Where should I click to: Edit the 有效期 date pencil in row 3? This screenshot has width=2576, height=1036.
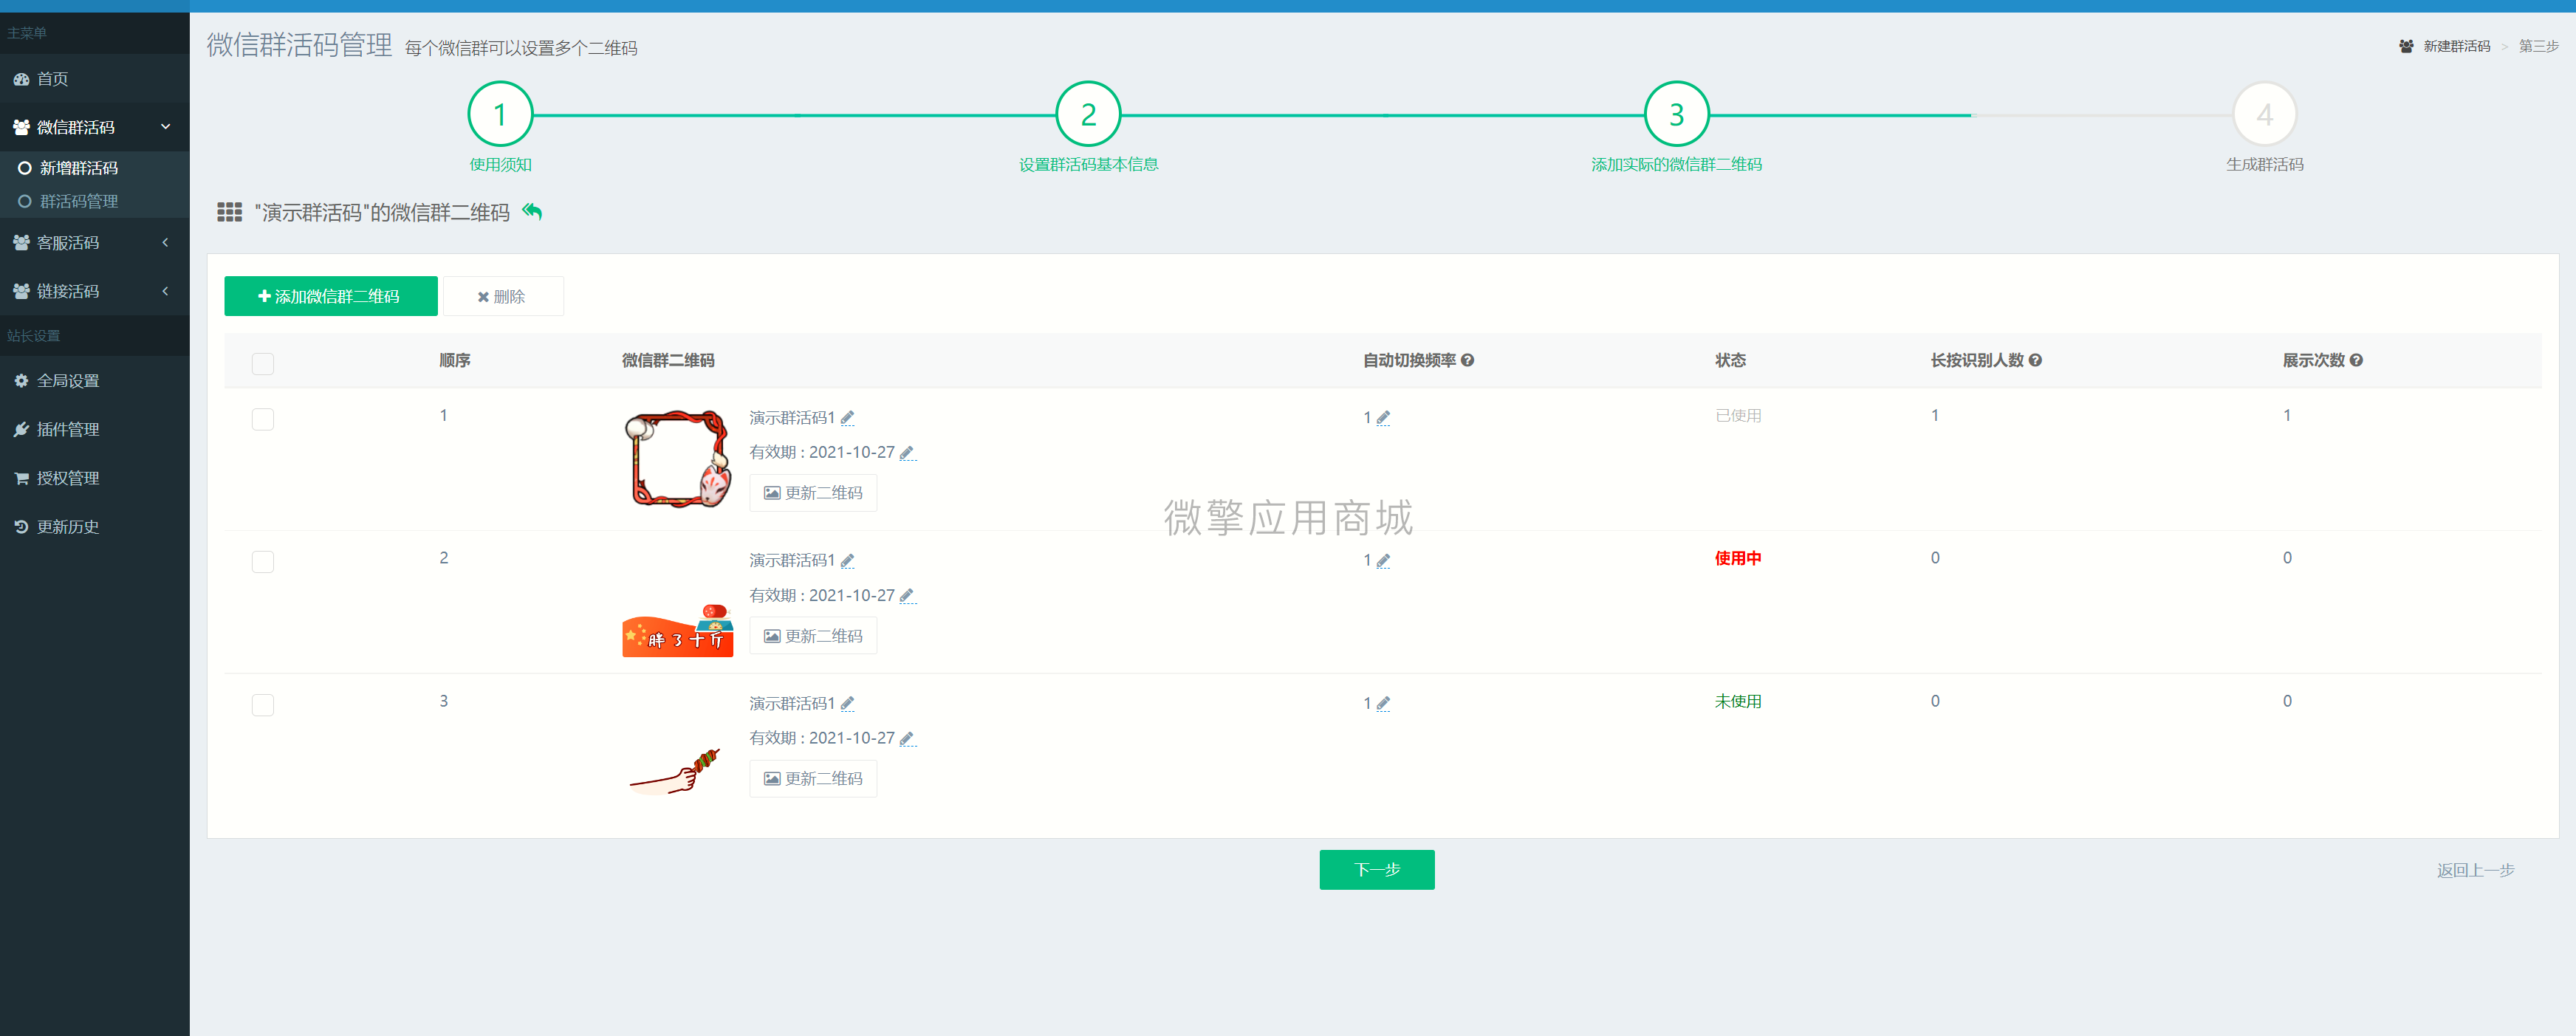tap(908, 739)
